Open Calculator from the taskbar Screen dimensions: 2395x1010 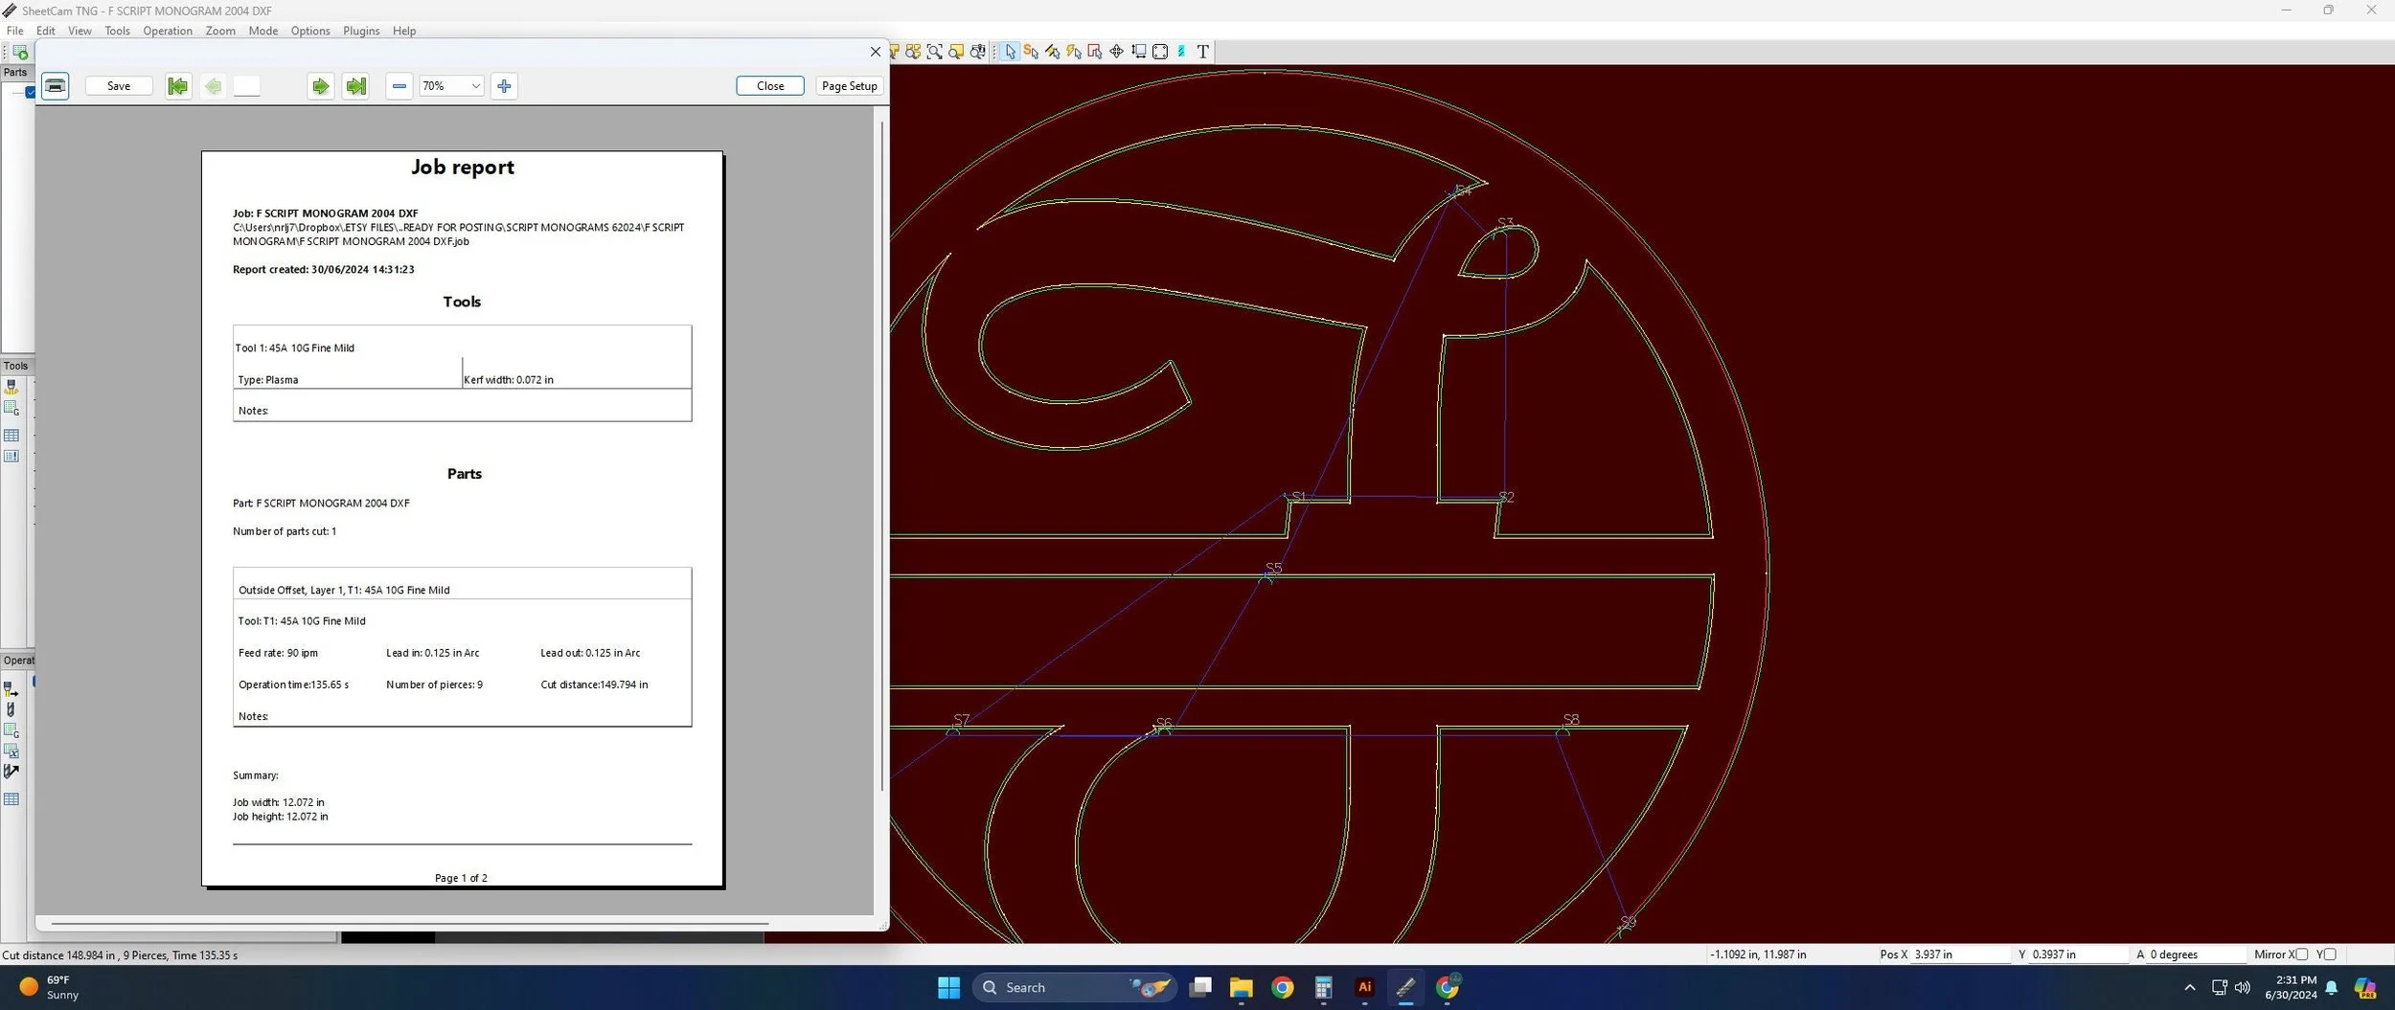click(1323, 987)
